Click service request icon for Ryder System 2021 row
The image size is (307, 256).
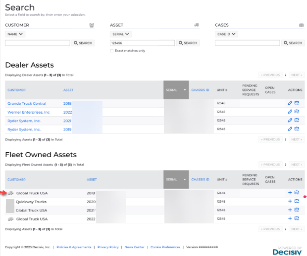click(x=297, y=120)
